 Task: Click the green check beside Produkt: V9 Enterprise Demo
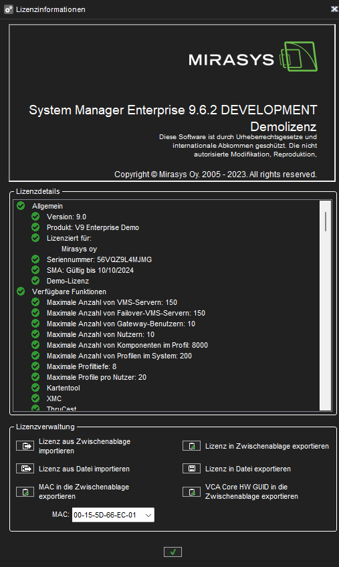(x=35, y=227)
